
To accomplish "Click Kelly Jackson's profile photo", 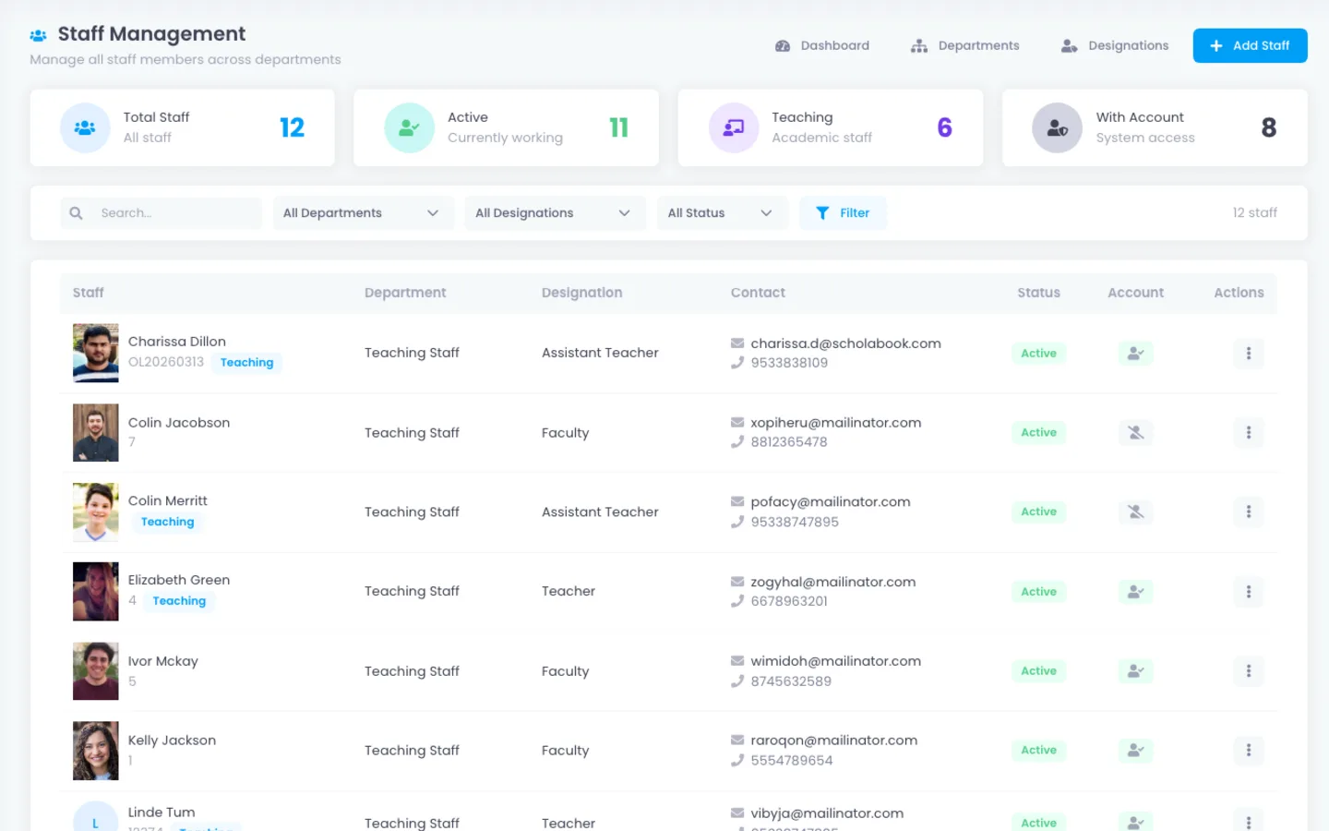I will click(x=96, y=751).
